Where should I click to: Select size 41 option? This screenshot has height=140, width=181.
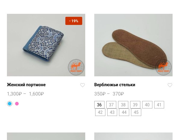coord(159,105)
